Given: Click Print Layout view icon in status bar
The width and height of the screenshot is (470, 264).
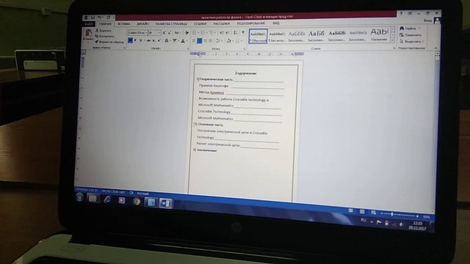Looking at the screenshot, I should click(362, 212).
